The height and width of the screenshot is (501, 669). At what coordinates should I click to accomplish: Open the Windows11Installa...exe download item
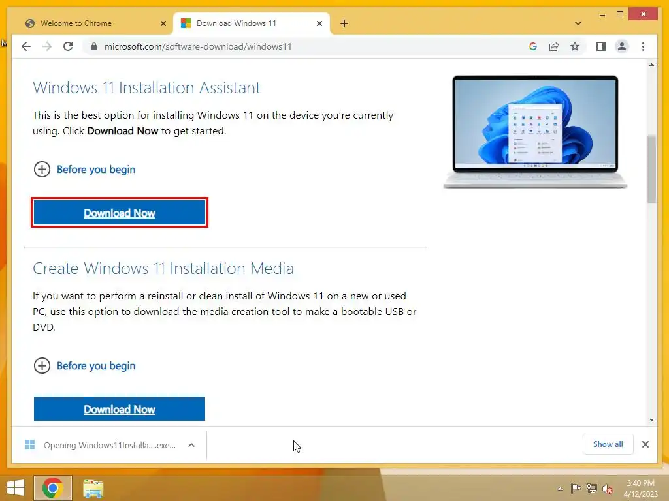101,445
